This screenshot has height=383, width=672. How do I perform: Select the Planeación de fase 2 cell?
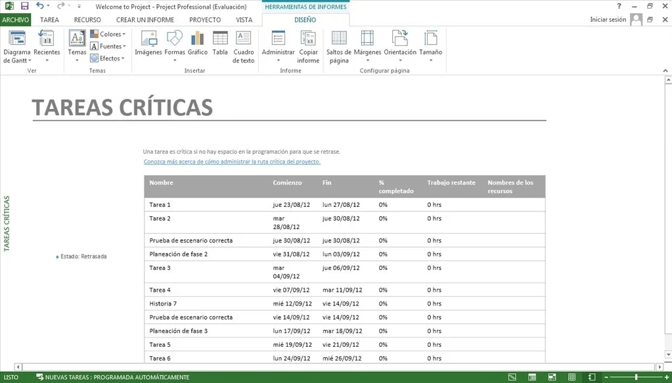coord(178,254)
